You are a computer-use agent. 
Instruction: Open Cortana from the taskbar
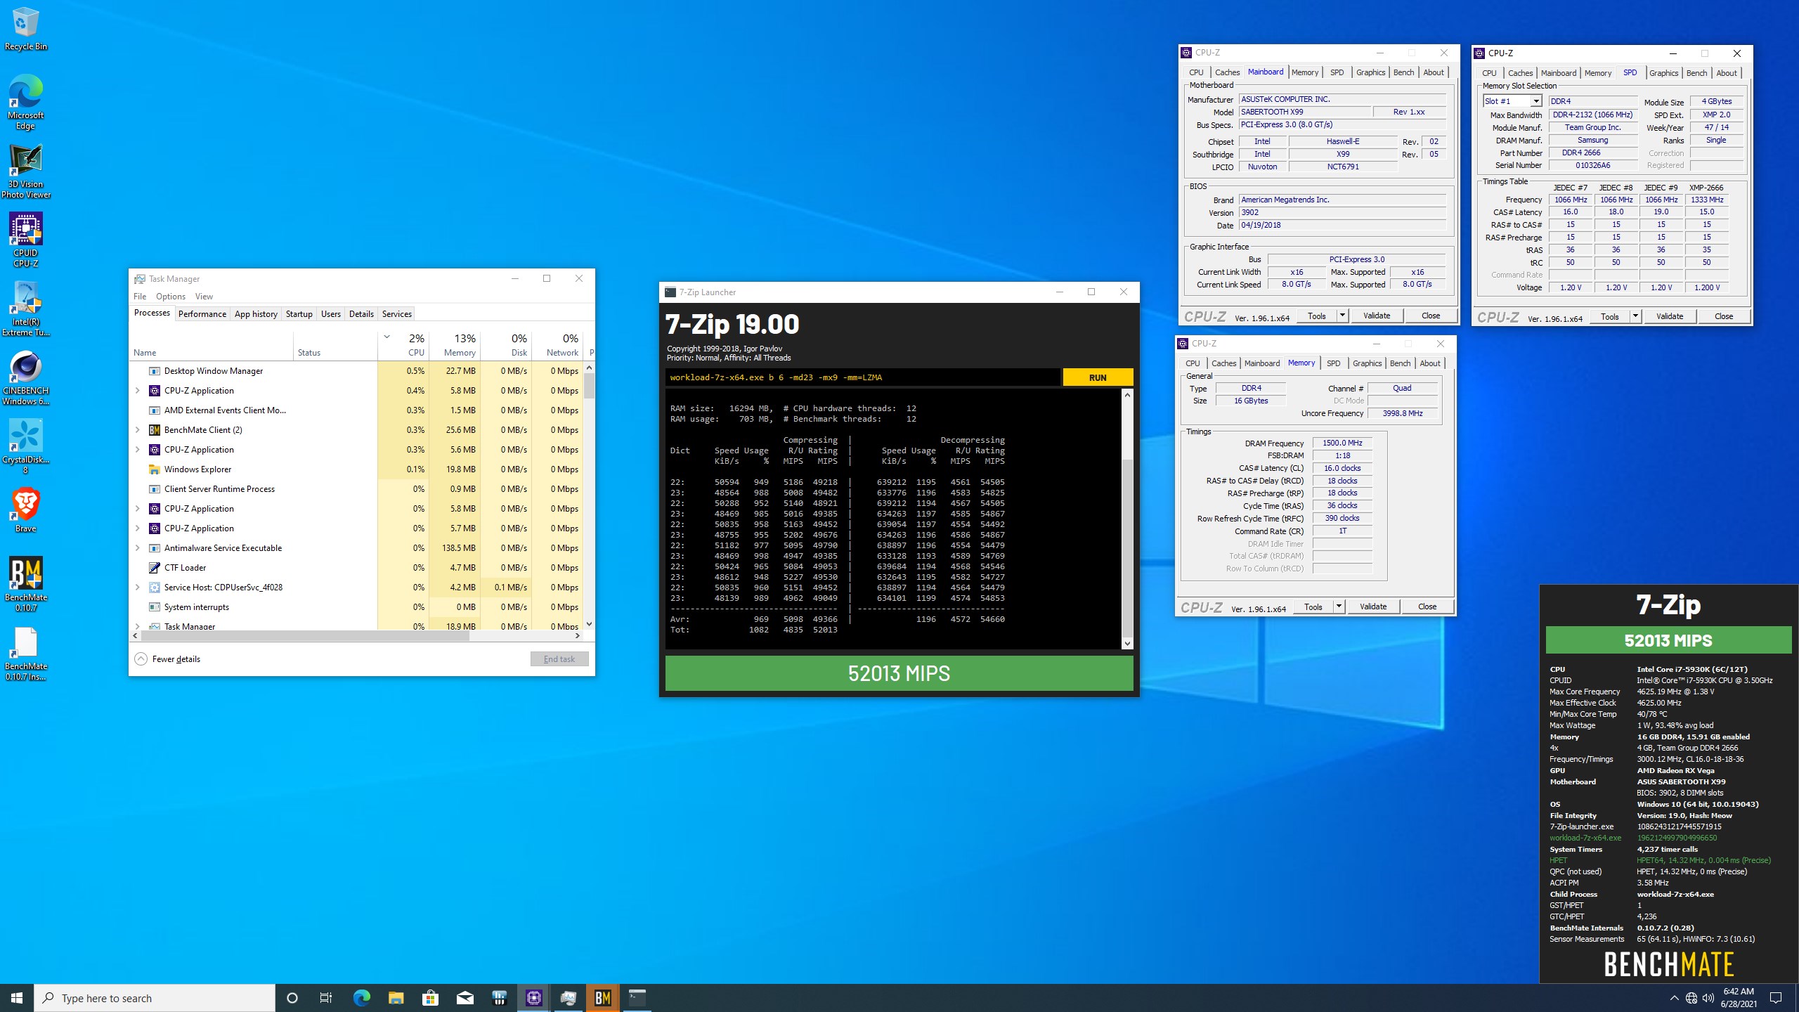tap(292, 998)
